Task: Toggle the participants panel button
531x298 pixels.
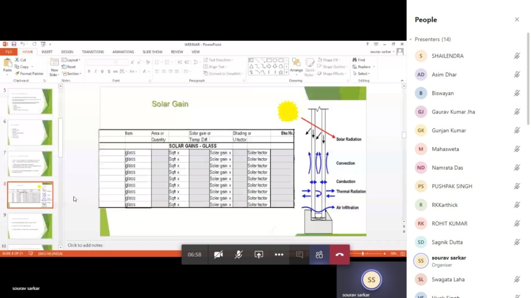Action: [319, 255]
